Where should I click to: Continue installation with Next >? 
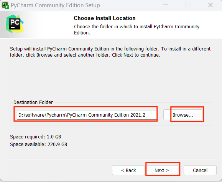(x=162, y=170)
